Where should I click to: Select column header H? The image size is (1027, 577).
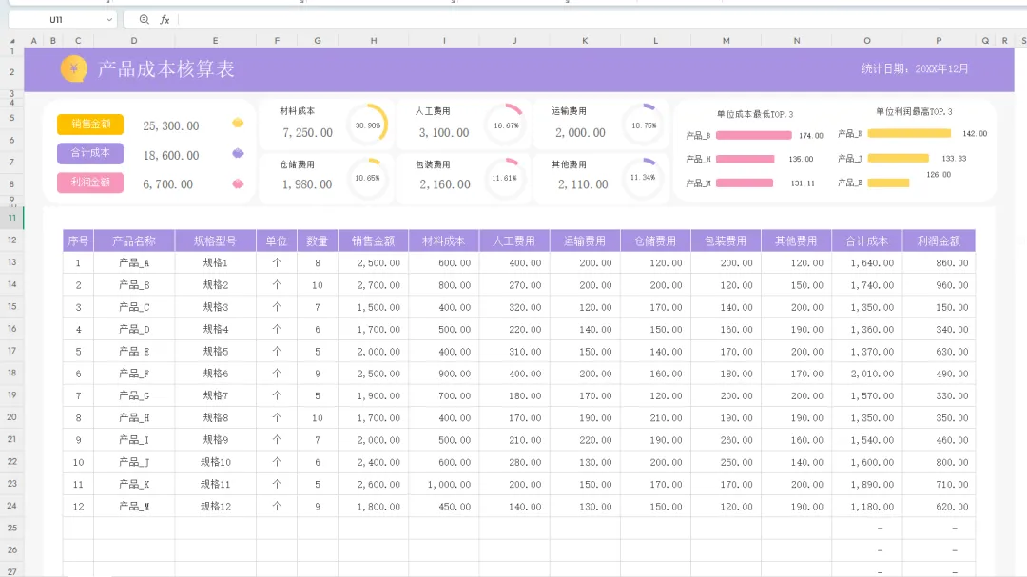click(374, 41)
